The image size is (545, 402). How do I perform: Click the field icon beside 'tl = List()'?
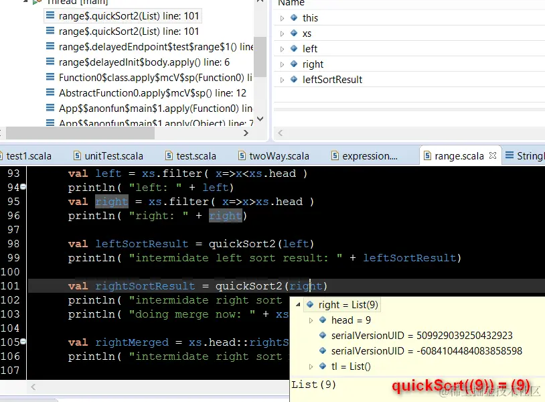coord(323,366)
